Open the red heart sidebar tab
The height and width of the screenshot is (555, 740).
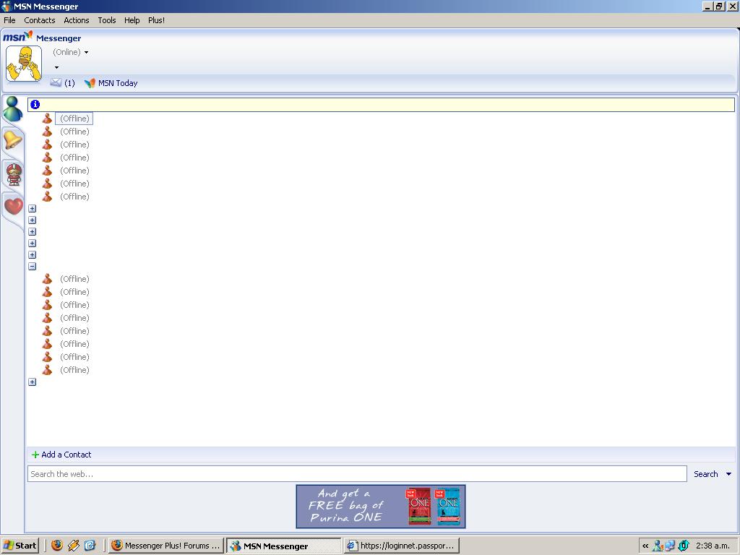(x=13, y=207)
